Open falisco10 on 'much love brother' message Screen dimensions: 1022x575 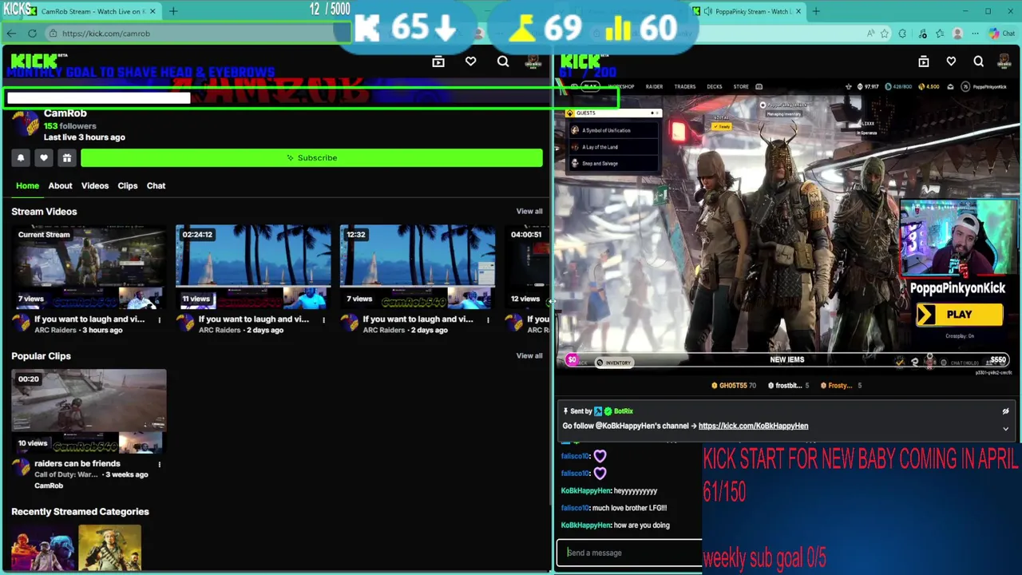(575, 508)
